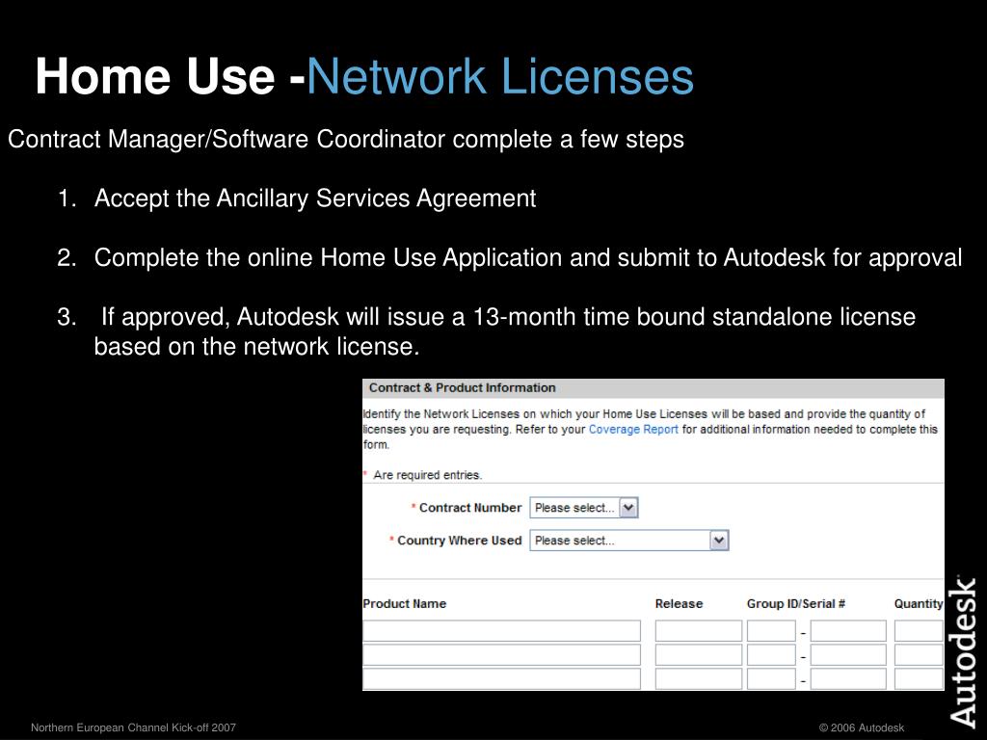Click the second row Release field

point(699,655)
